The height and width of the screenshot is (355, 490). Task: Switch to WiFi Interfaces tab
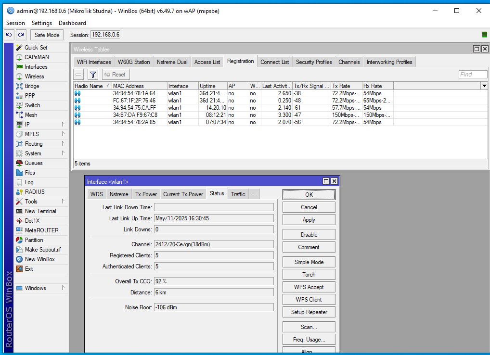94,62
